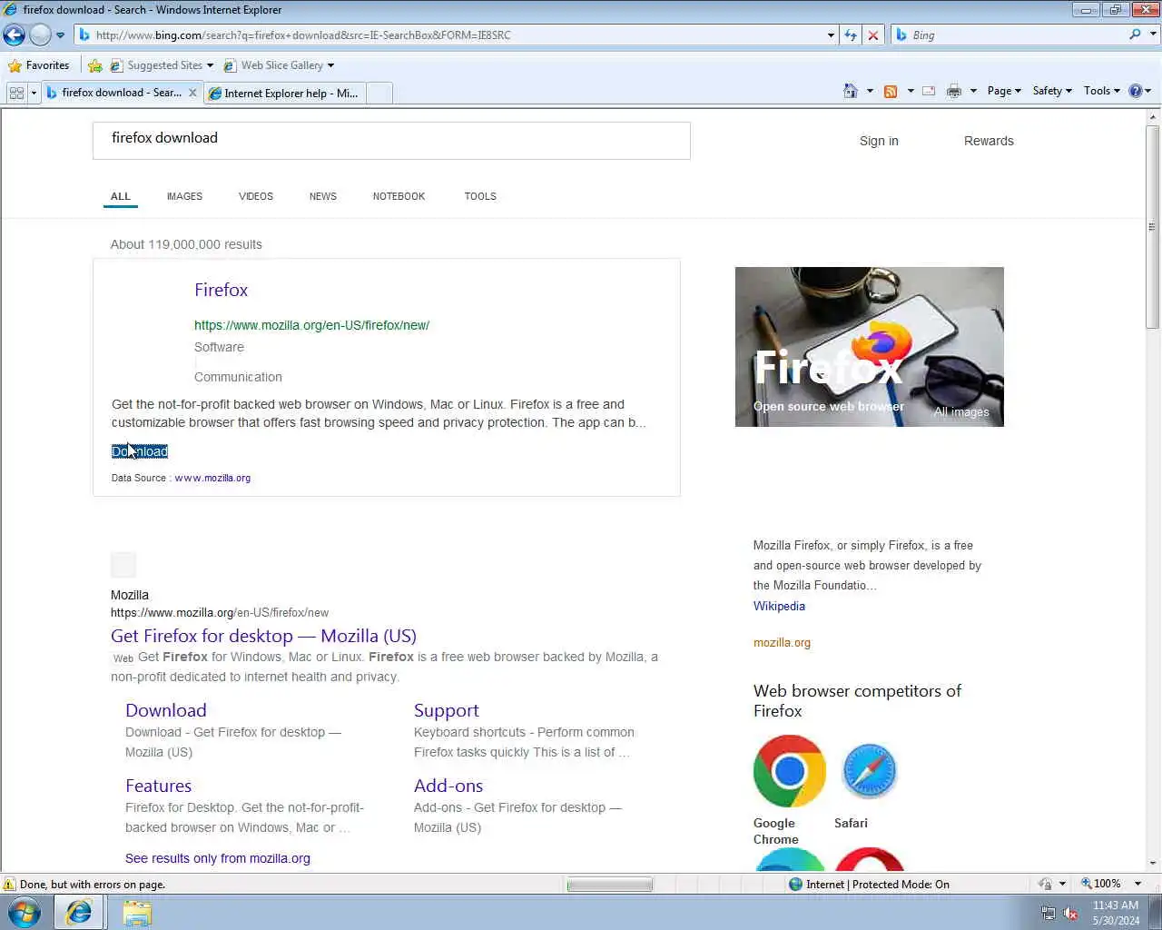Open the Page menu

[1004, 91]
